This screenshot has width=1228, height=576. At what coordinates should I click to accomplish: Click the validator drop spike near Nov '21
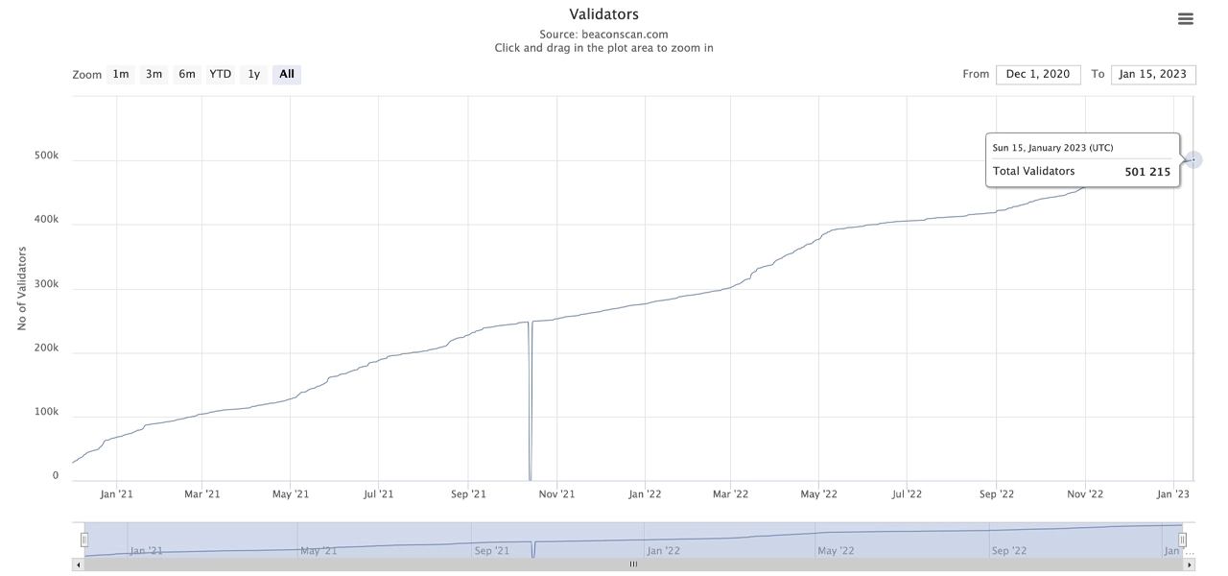[x=531, y=403]
